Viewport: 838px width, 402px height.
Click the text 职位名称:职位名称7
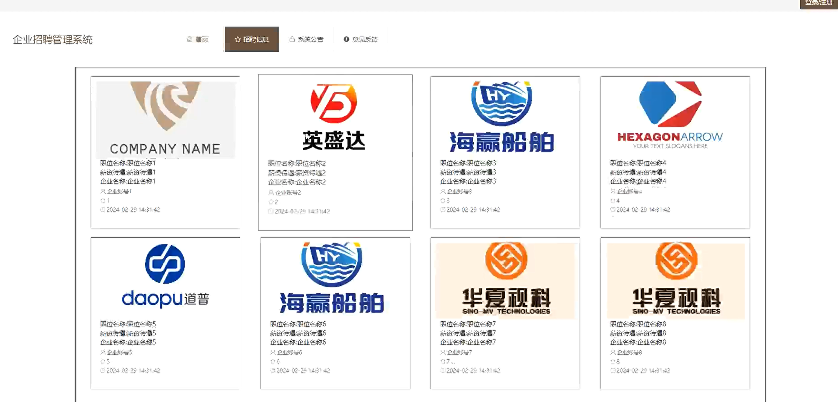coord(468,324)
